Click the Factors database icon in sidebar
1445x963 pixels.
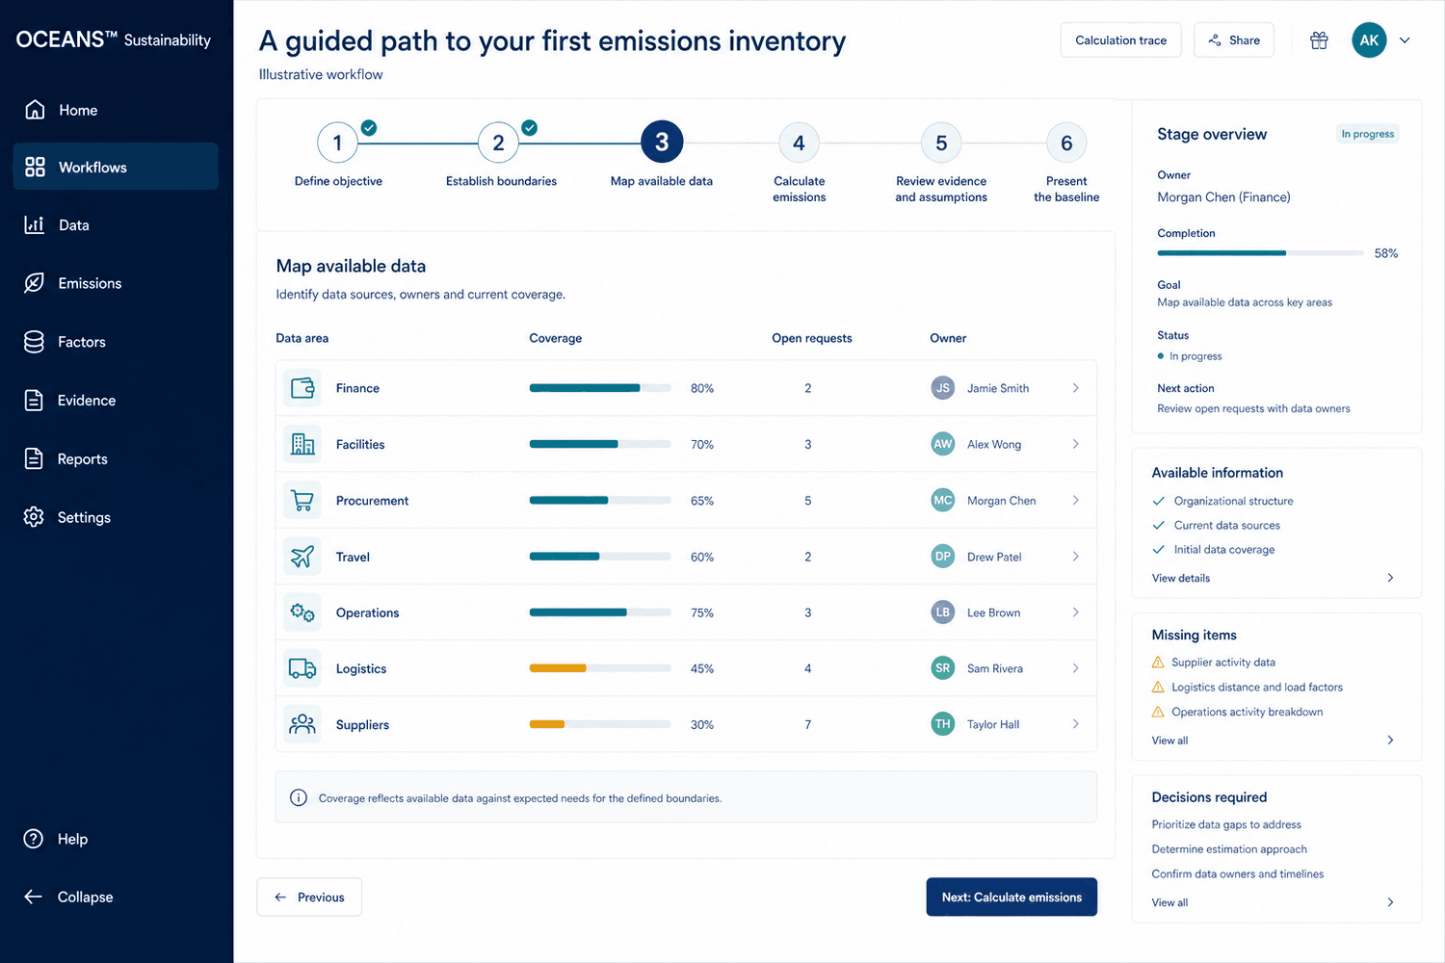tap(34, 342)
